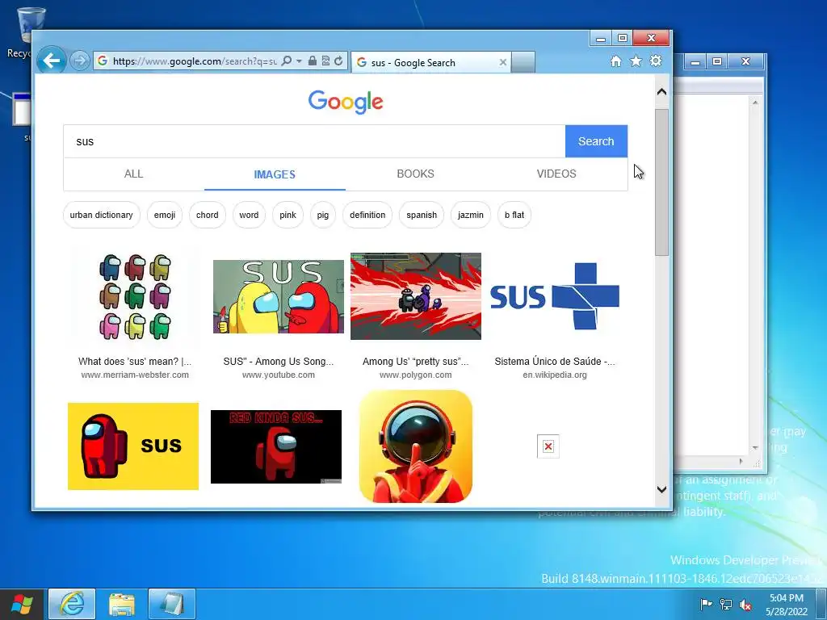This screenshot has width=827, height=620.
Task: Click www.youtube.com source text
Action: 279,375
